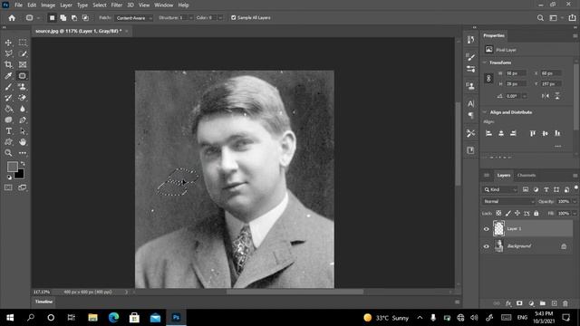Create a new group folder
The width and height of the screenshot is (580, 326).
543,303
